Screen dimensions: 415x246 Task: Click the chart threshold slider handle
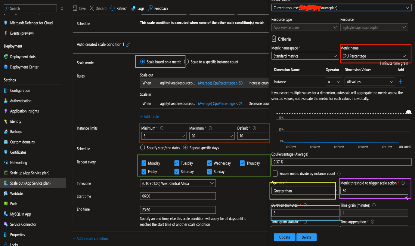408,112
